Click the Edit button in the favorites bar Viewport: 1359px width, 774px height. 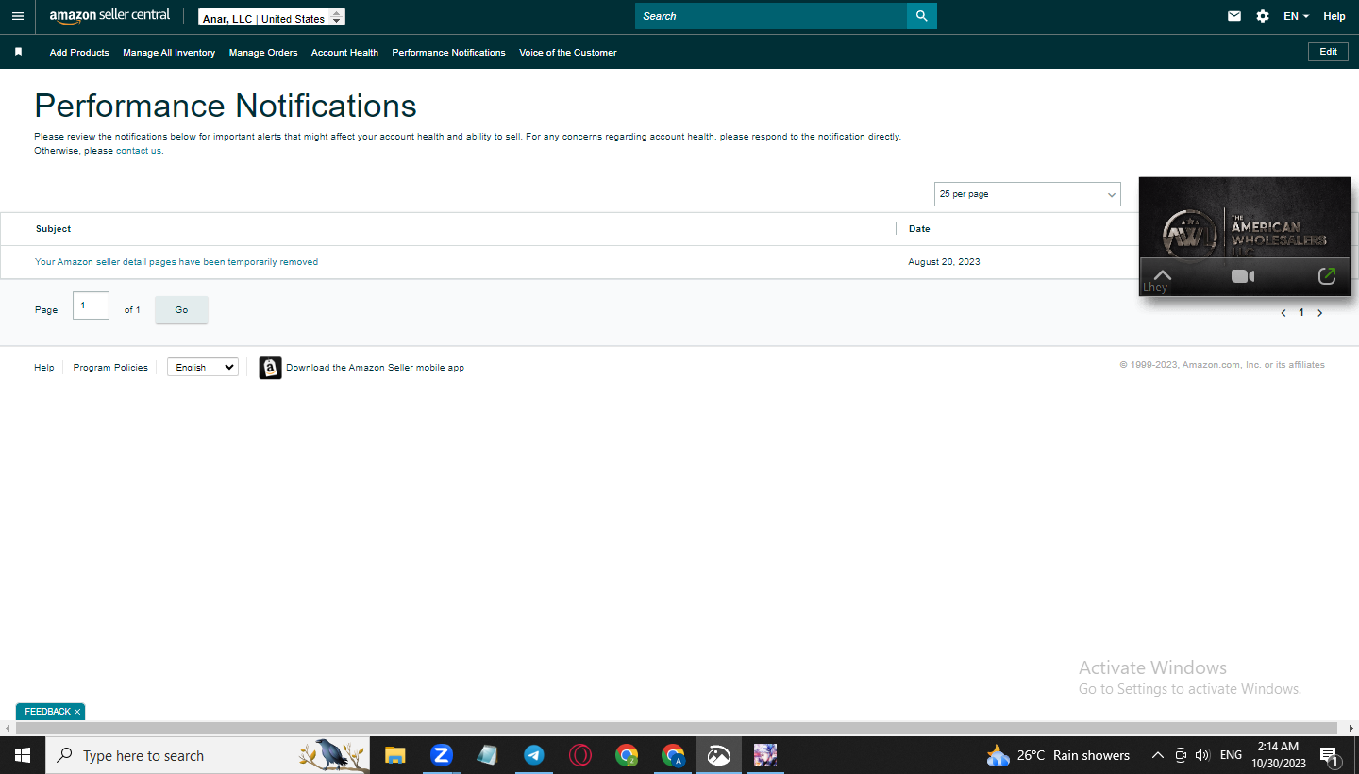1328,52
